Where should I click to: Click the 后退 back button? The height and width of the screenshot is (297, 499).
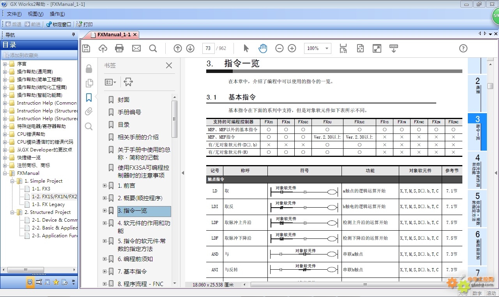click(x=14, y=24)
